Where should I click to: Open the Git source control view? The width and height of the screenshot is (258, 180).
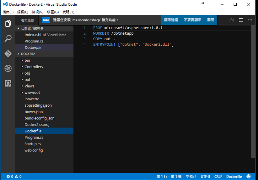point(8,53)
